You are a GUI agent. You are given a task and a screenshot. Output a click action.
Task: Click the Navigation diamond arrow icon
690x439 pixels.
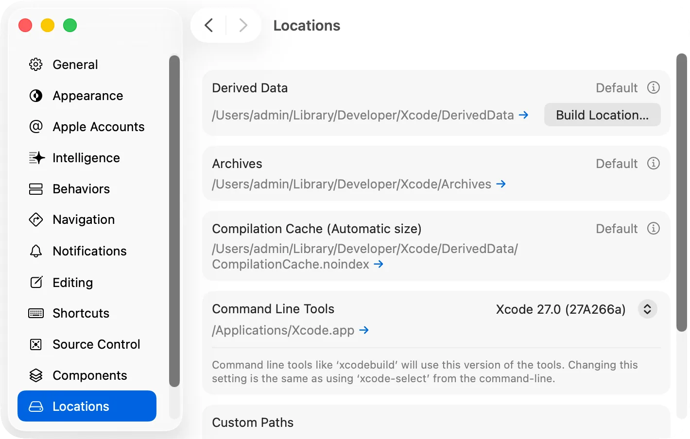36,219
